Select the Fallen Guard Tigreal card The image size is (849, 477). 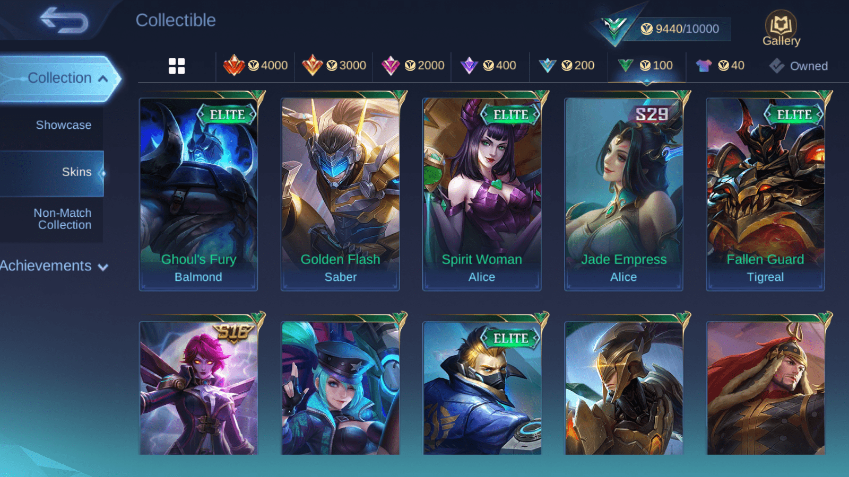[x=765, y=194]
